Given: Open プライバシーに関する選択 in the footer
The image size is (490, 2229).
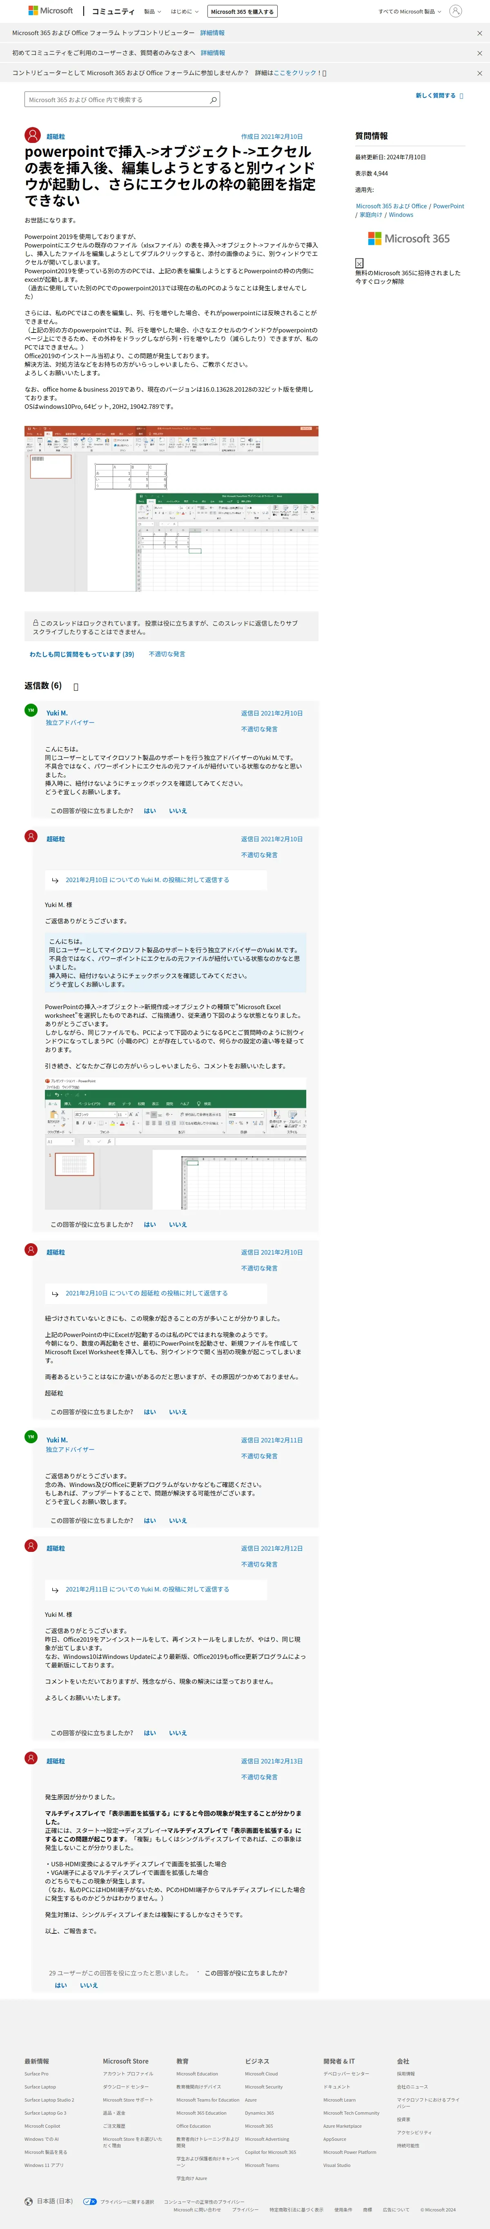Looking at the screenshot, I should [127, 2201].
